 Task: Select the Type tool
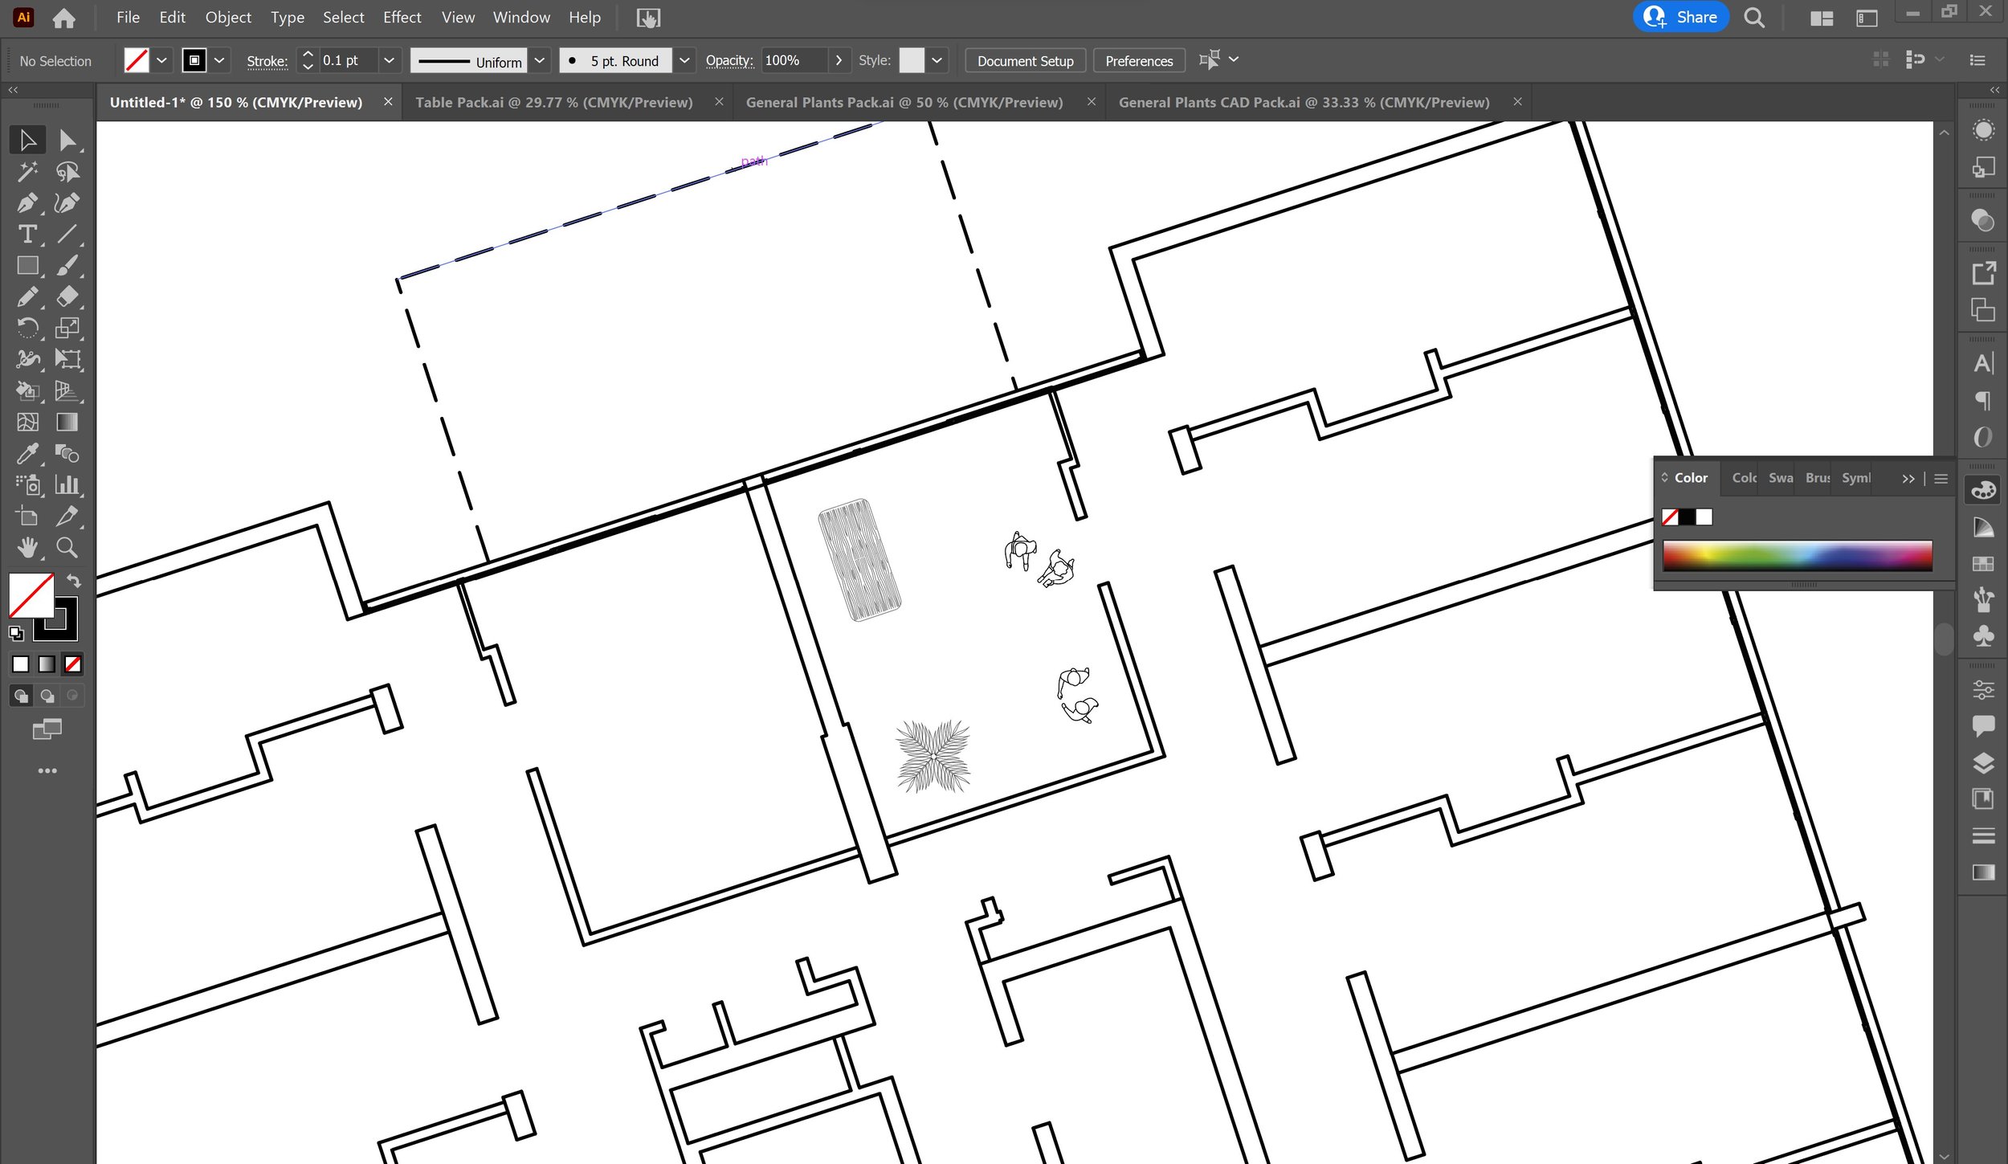click(27, 234)
